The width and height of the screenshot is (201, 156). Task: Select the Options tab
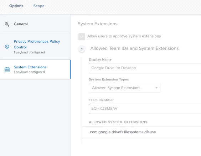16,6
